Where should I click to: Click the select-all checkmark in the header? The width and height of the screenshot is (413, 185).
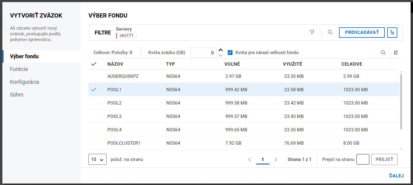pyautogui.click(x=94, y=64)
